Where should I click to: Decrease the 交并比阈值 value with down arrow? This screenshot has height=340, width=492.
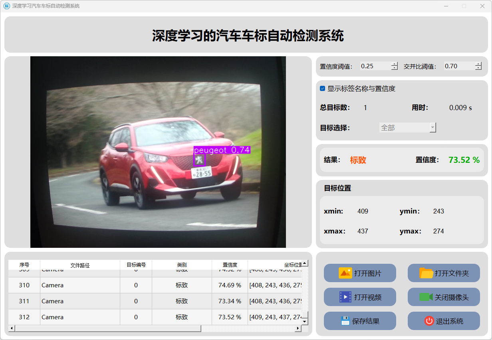click(478, 68)
